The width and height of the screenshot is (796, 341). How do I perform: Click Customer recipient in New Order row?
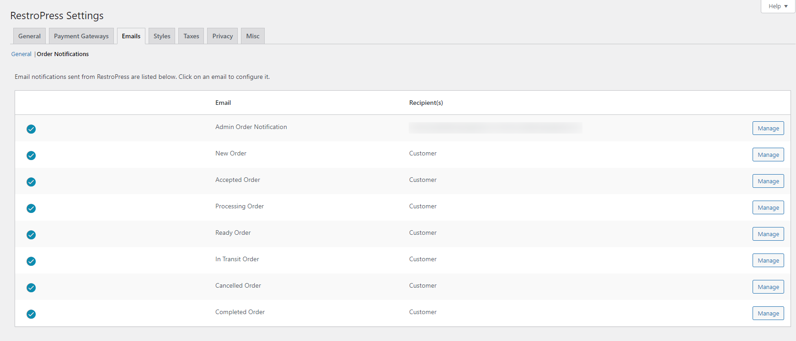tap(423, 153)
